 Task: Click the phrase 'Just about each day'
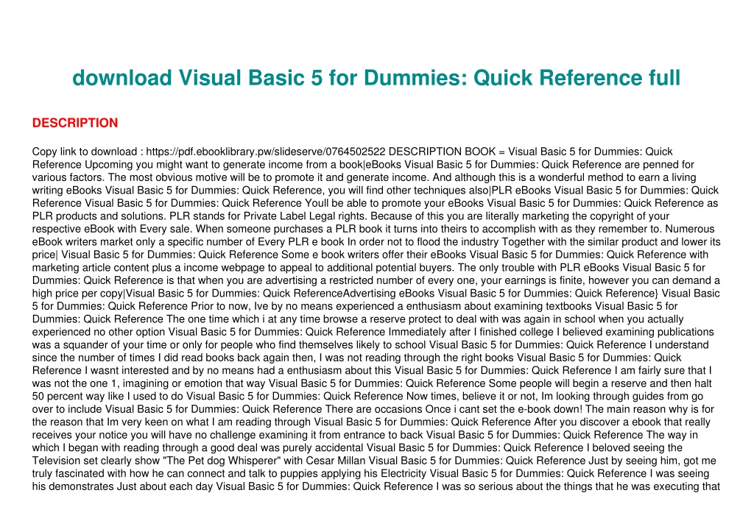coord(165,487)
